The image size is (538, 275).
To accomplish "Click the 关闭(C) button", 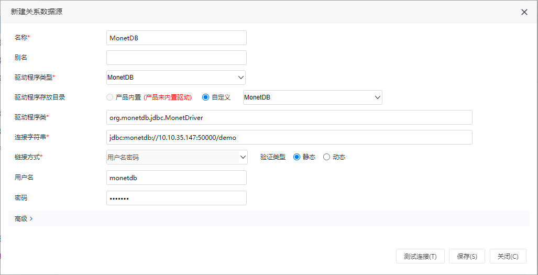I will (x=508, y=256).
